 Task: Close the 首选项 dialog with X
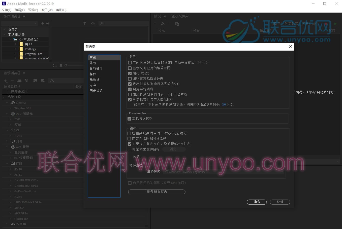coord(290,47)
